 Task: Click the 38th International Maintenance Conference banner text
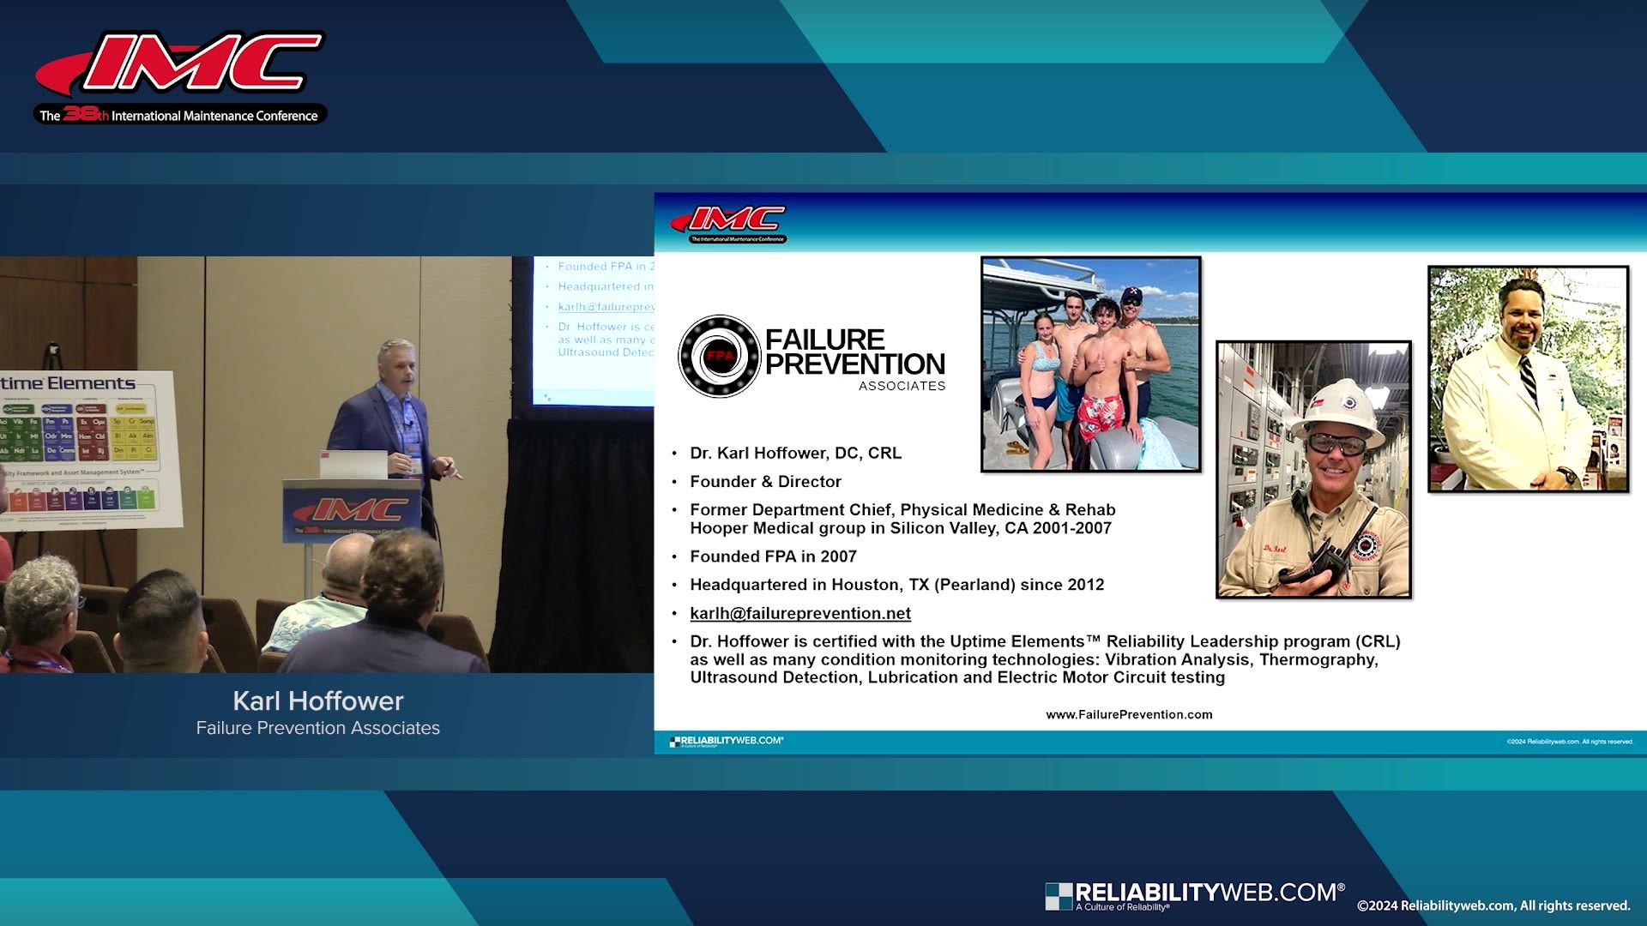(180, 116)
